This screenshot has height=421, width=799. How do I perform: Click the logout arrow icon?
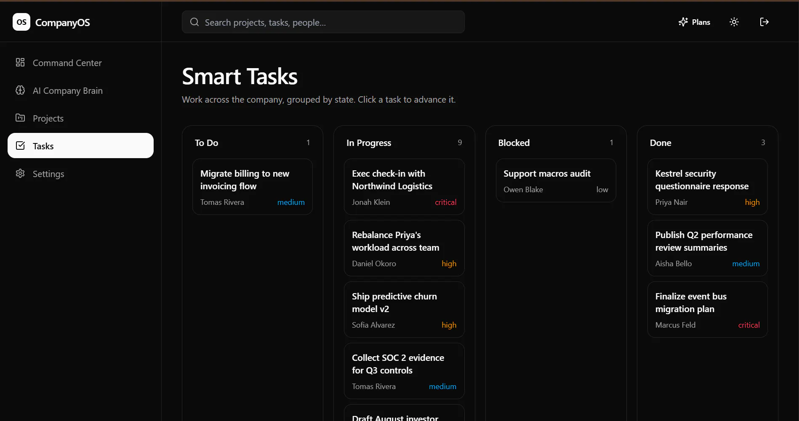click(x=764, y=22)
